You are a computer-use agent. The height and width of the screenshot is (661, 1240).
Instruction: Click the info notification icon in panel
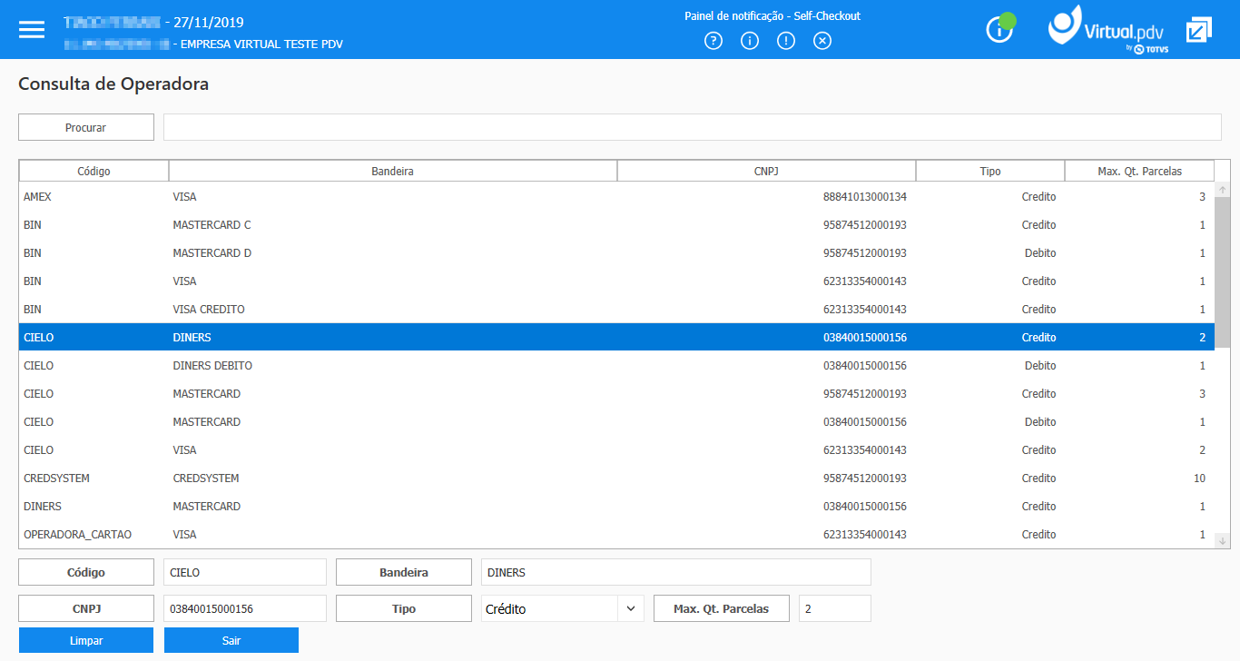[750, 41]
